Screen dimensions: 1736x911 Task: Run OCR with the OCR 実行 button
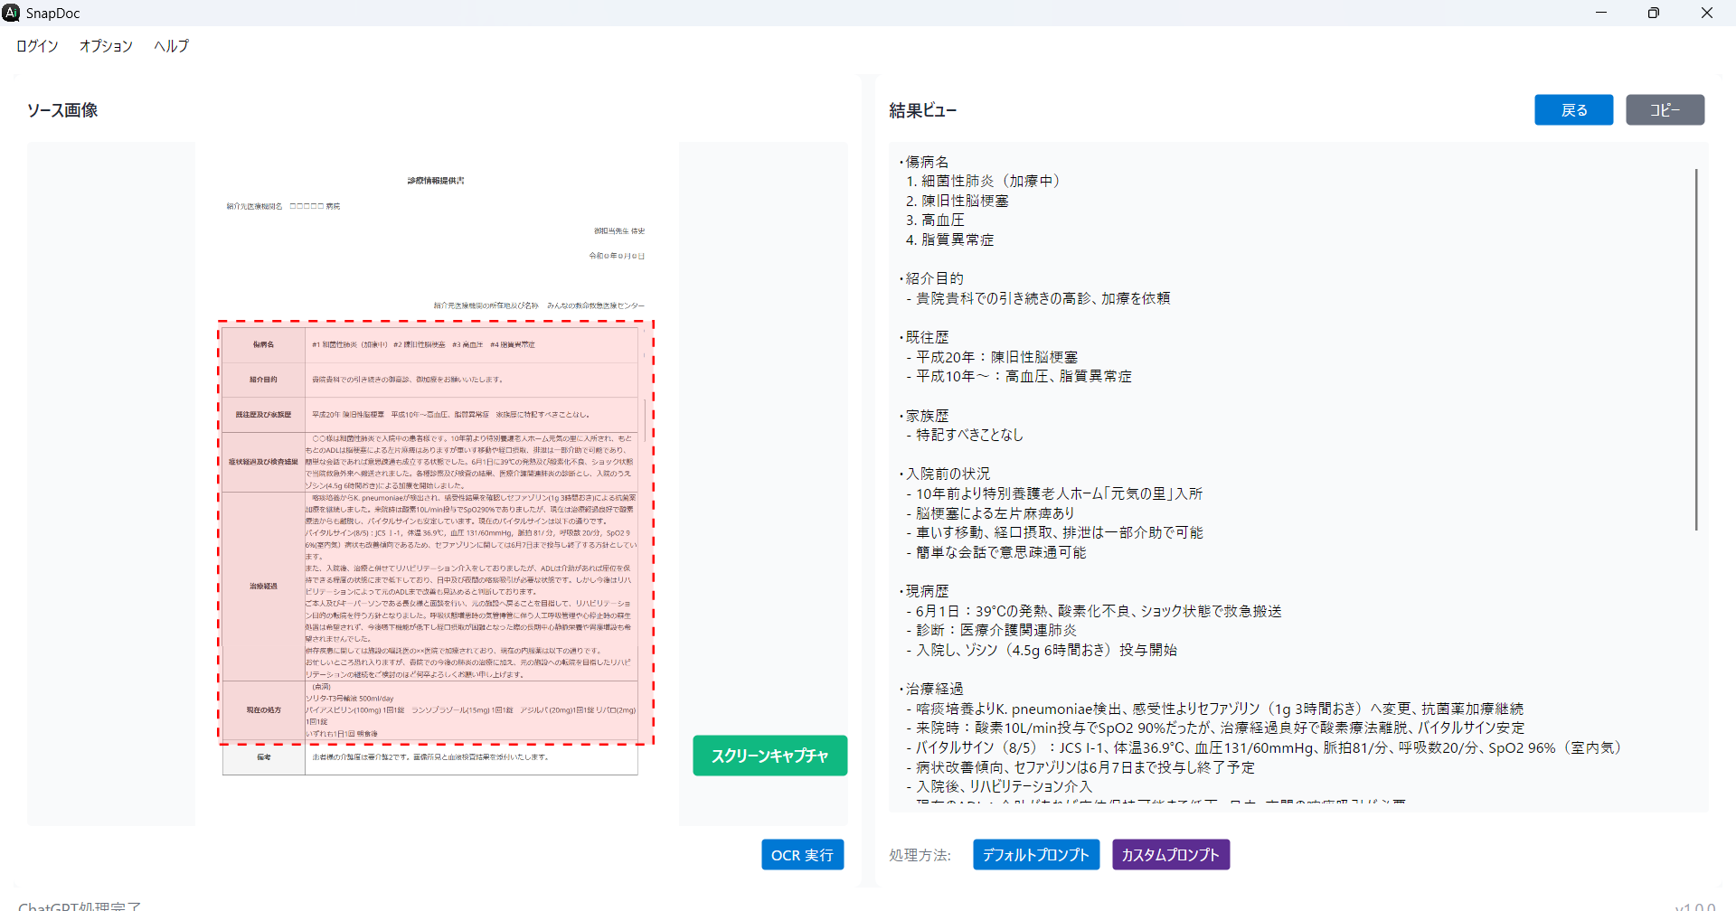pyautogui.click(x=802, y=855)
